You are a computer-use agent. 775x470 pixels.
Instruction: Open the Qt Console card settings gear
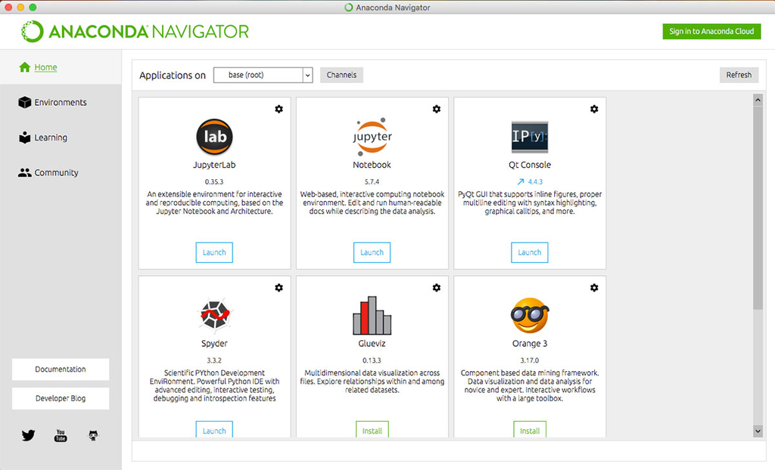point(594,109)
